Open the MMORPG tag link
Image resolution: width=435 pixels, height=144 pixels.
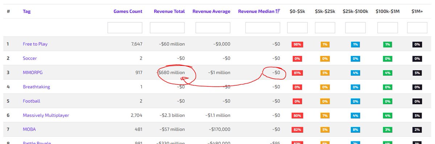tap(33, 73)
